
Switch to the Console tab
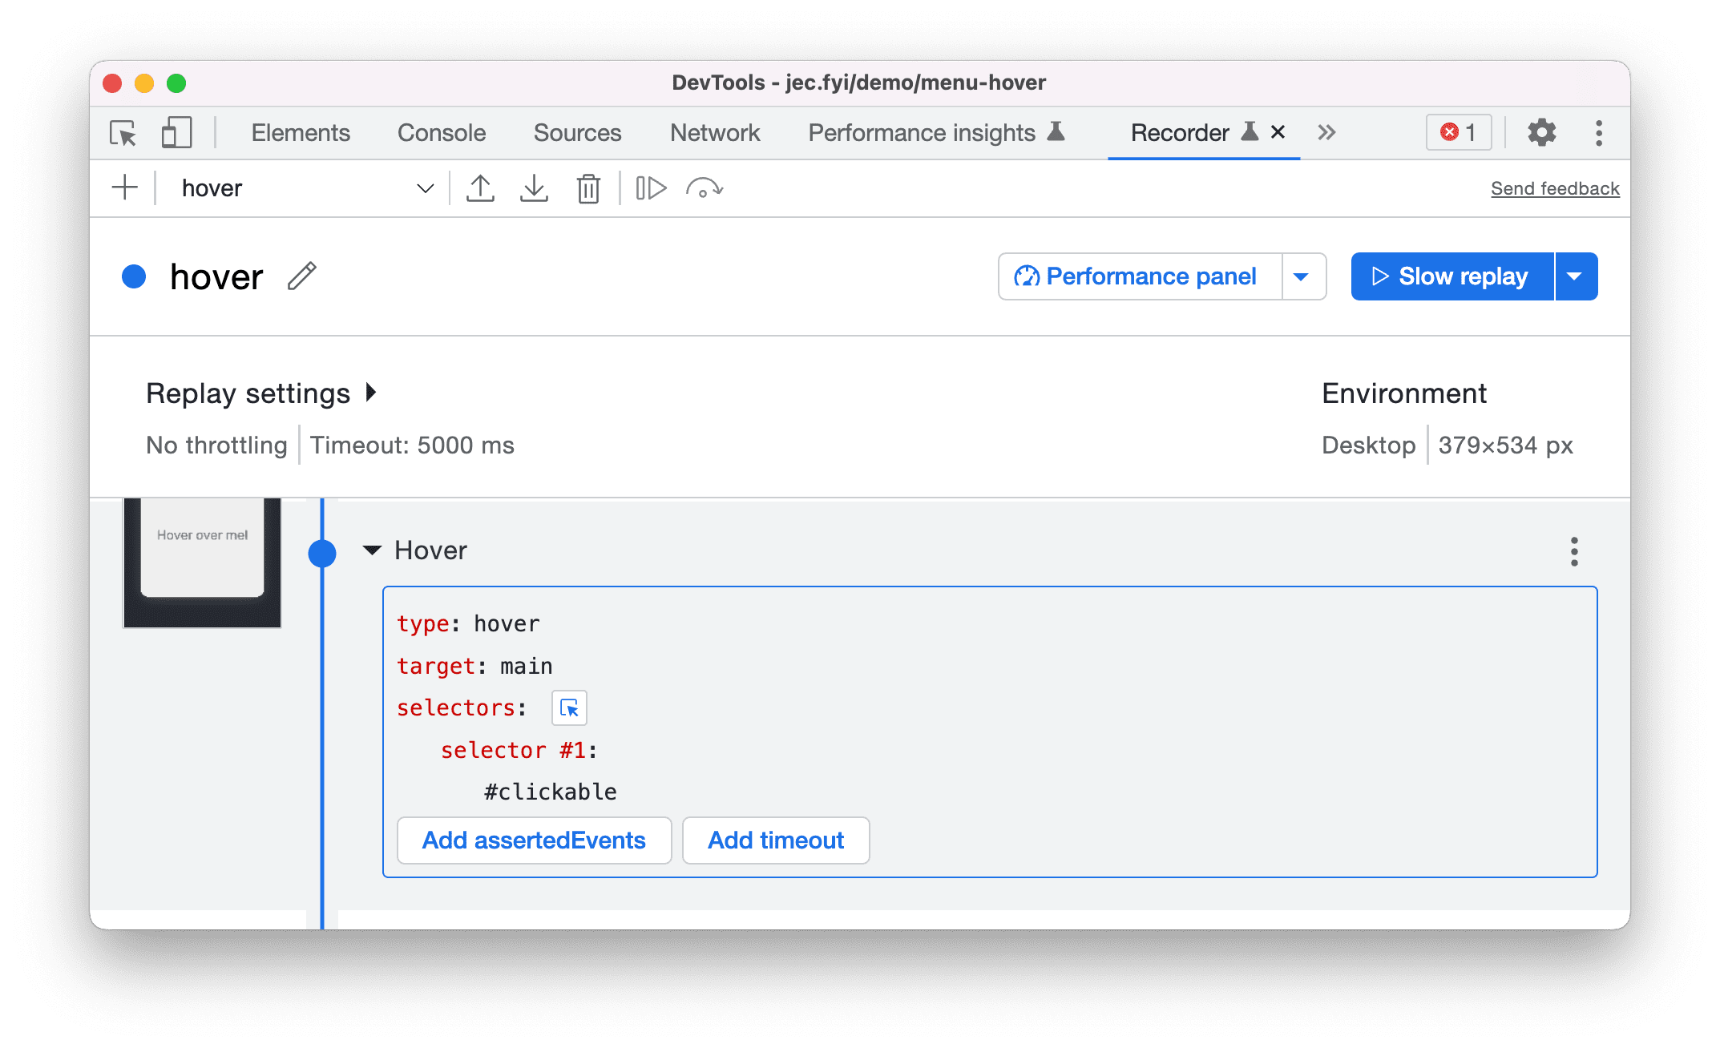(x=442, y=131)
